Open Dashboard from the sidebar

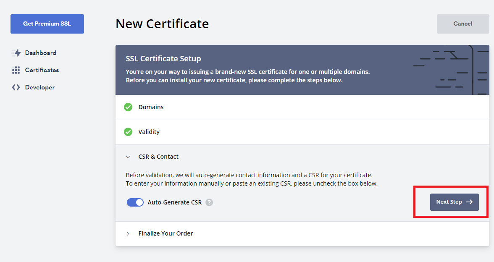[41, 53]
